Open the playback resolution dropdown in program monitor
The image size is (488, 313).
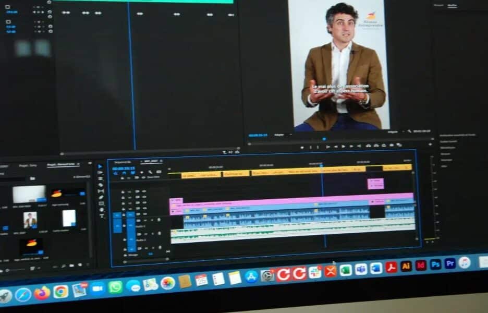point(395,132)
